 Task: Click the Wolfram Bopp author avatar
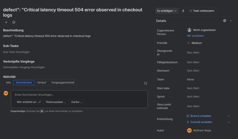click(189, 130)
